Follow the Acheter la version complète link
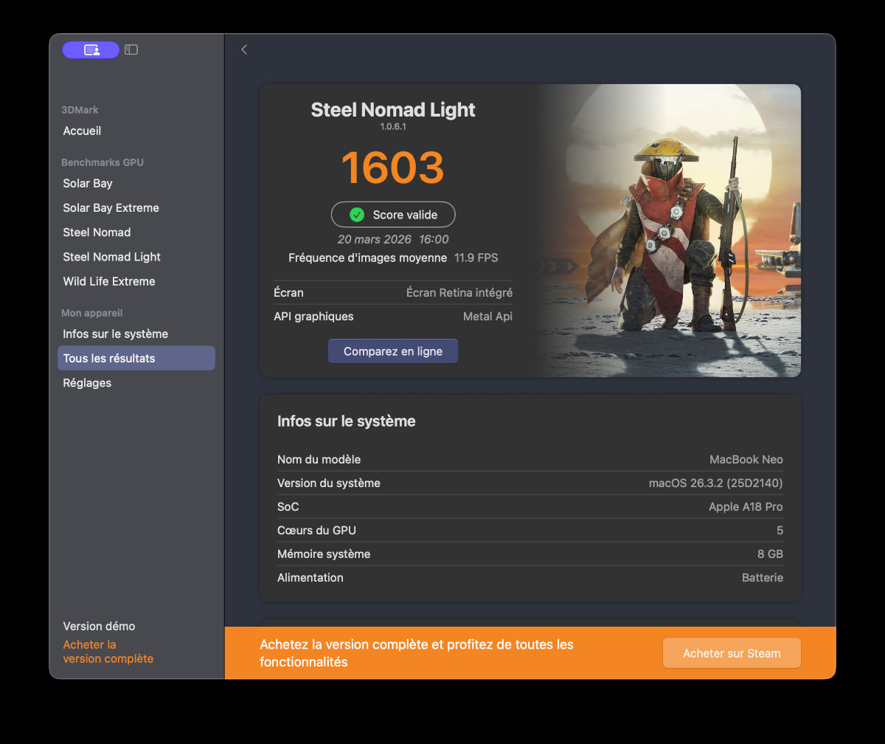885x744 pixels. pos(108,652)
